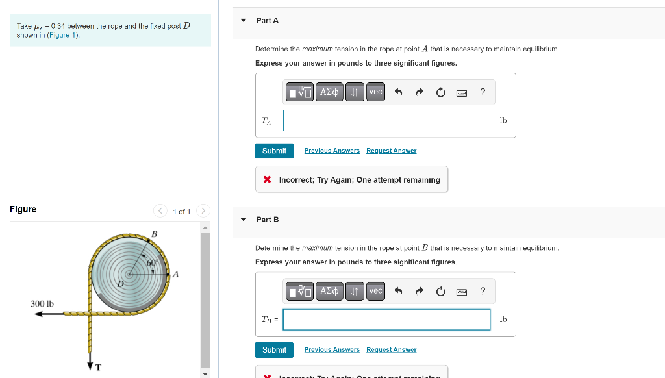The width and height of the screenshot is (665, 378).
Task: Collapse the Part B section
Action: (x=244, y=220)
